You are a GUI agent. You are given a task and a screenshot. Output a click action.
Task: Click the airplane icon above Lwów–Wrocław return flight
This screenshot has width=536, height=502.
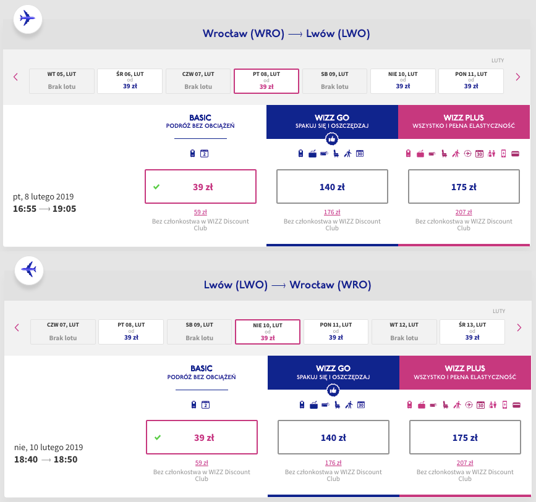[28, 269]
